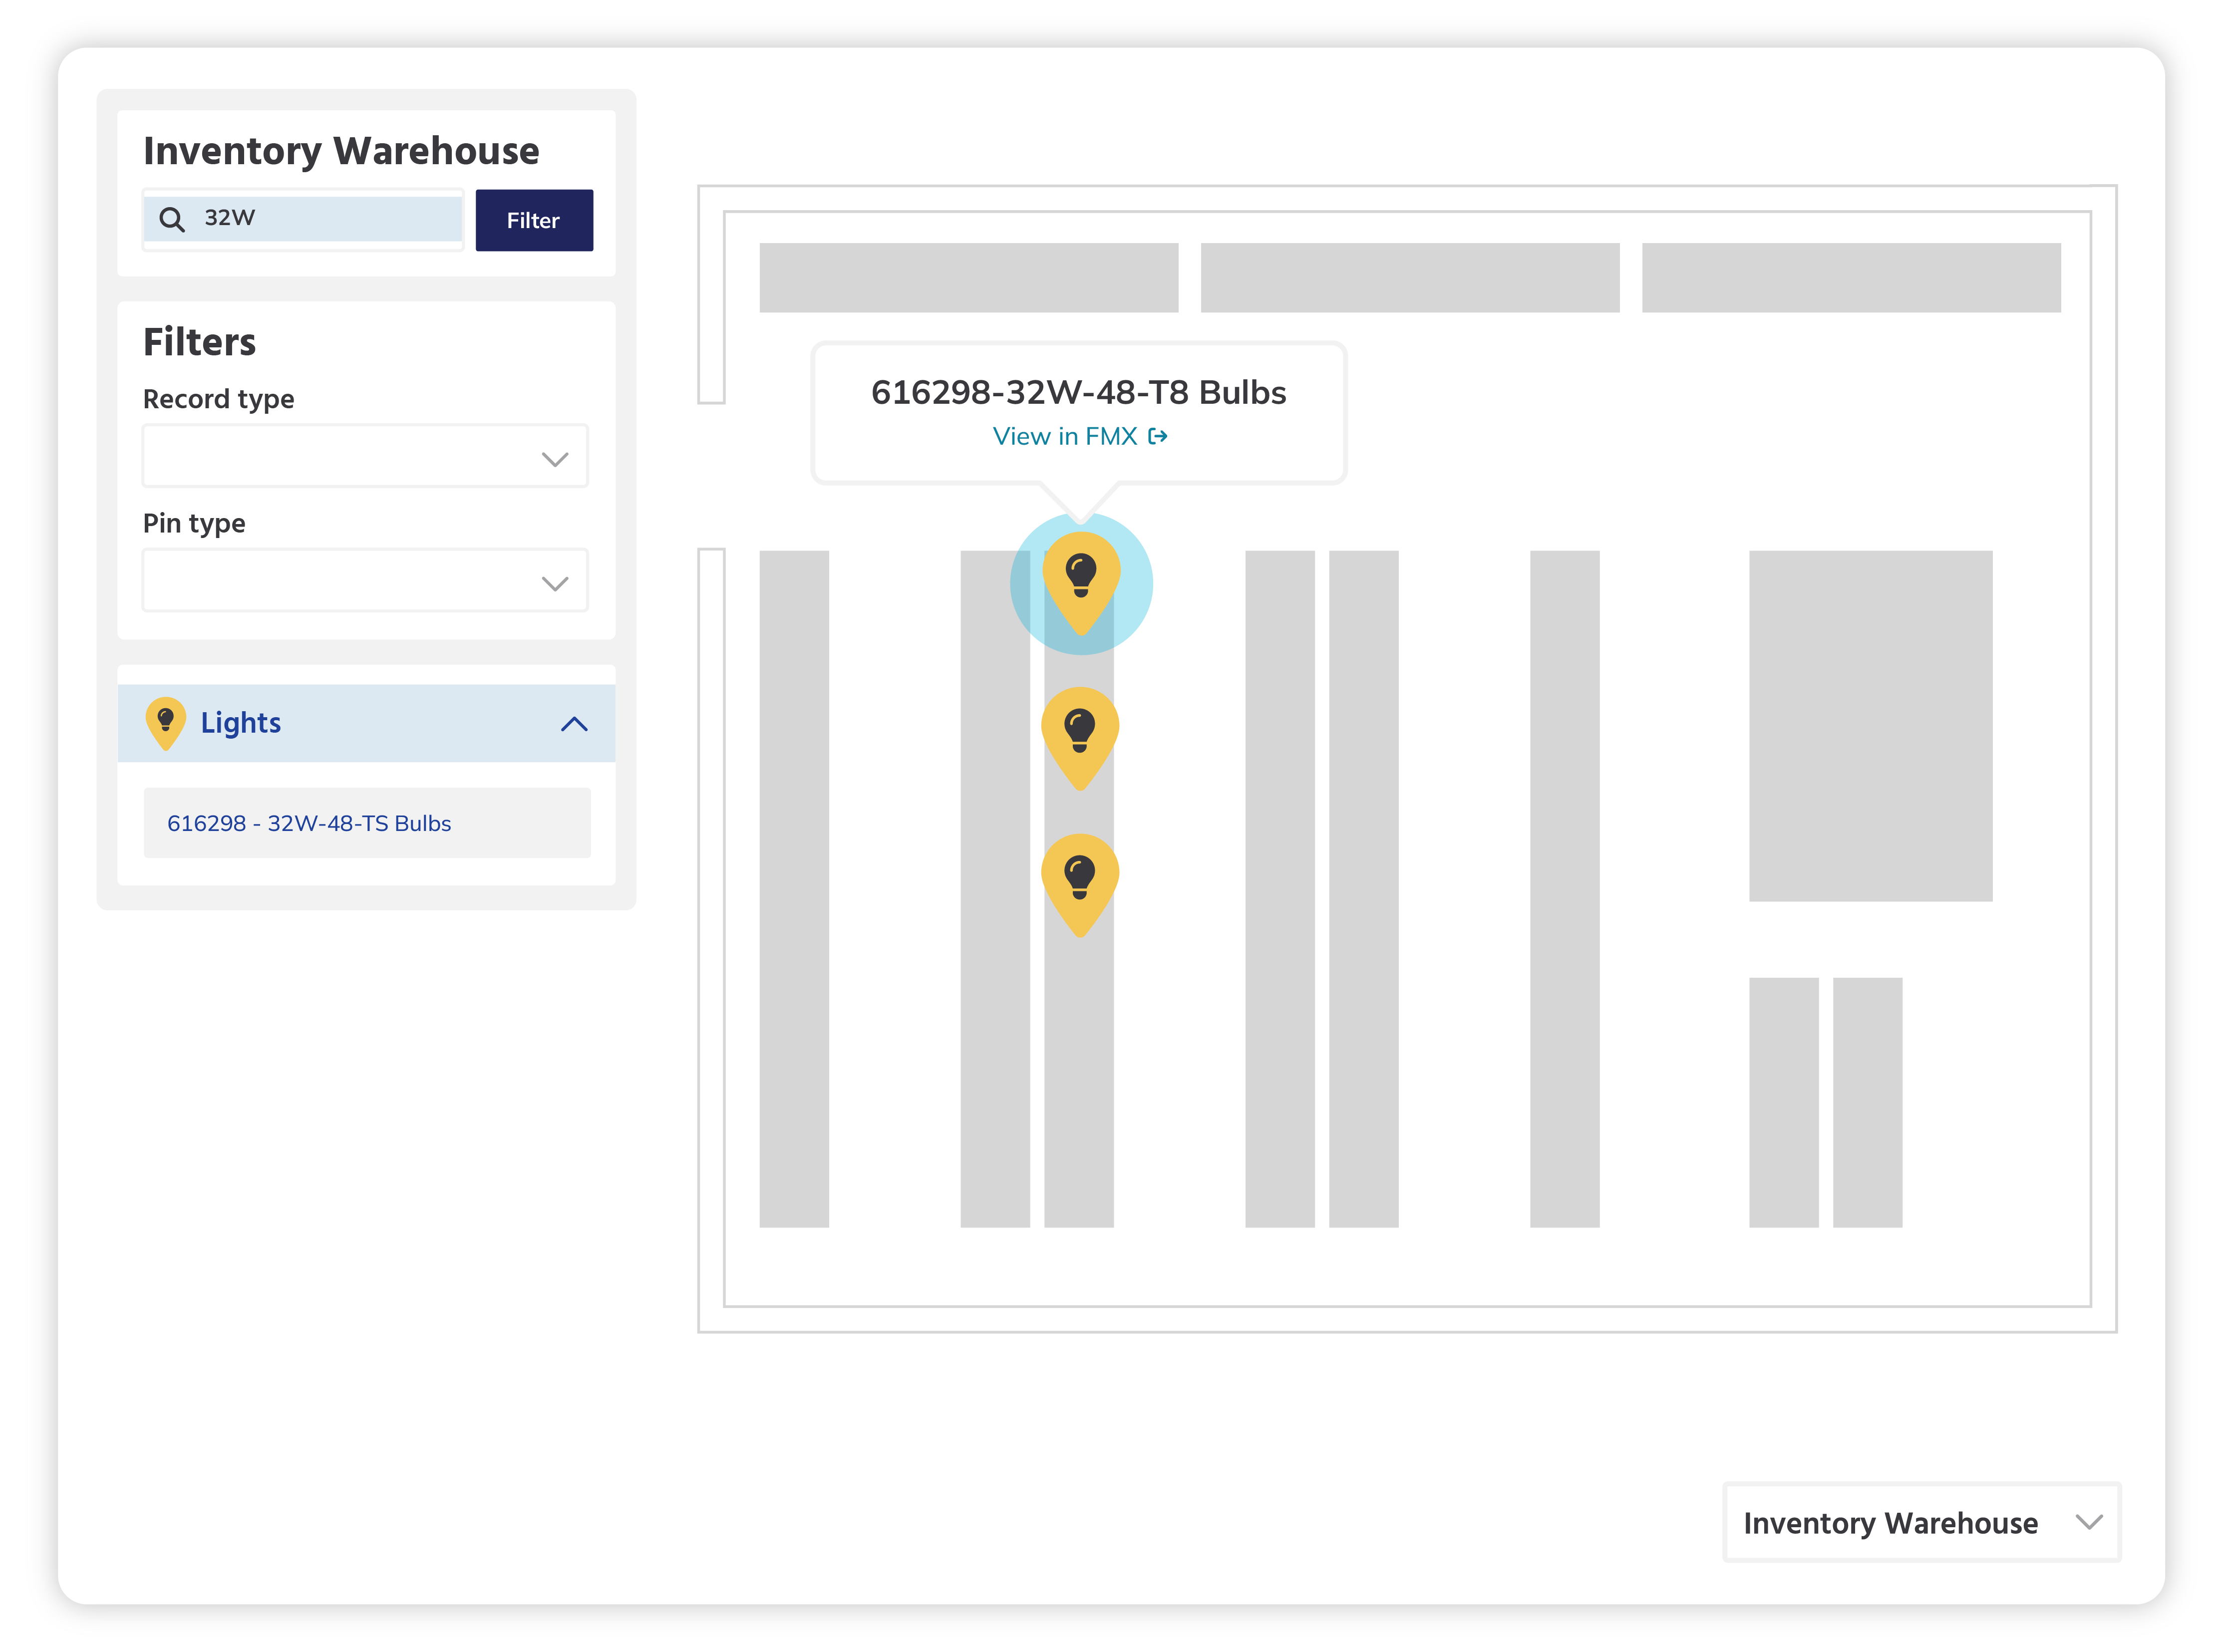2225x1652 pixels.
Task: Open the Inventory Warehouse map selector
Action: (x=1921, y=1523)
